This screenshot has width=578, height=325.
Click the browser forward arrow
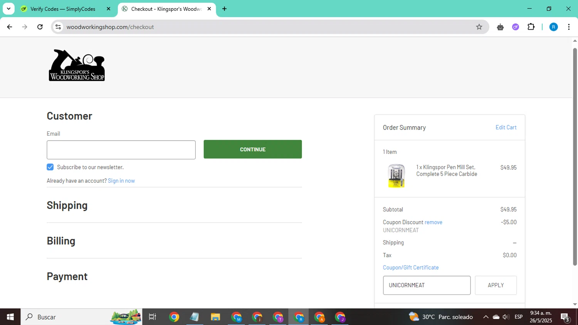tap(25, 27)
